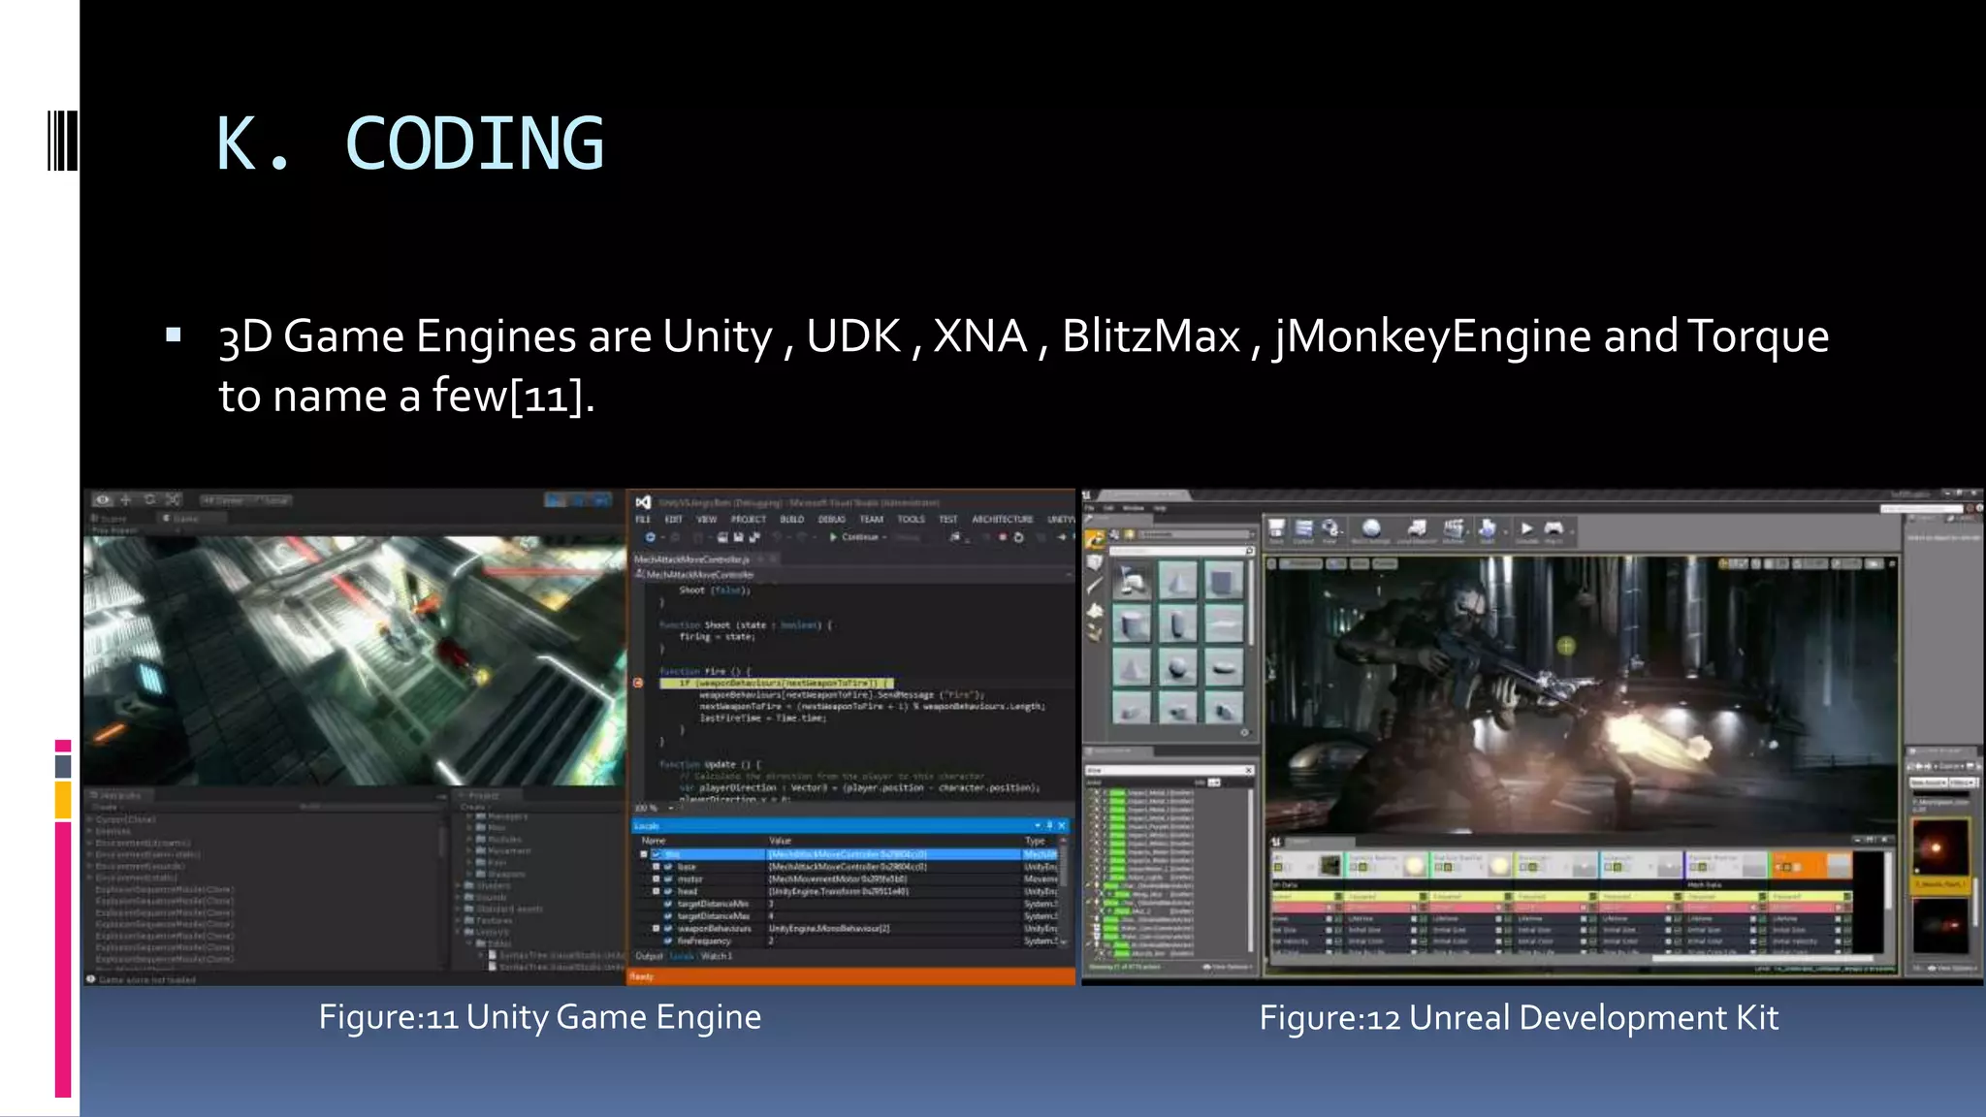This screenshot has width=1986, height=1117.
Task: Click the Unreal Play In gamepad icon
Action: pyautogui.click(x=1554, y=530)
